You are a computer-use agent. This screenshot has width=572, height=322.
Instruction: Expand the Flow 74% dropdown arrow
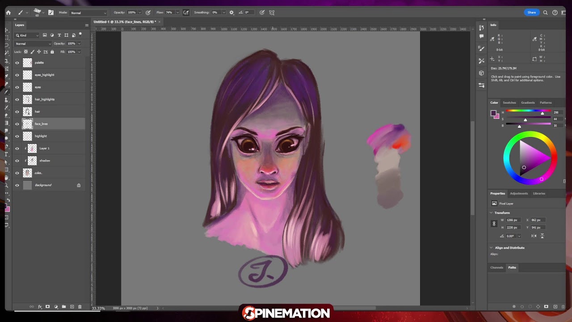(177, 13)
